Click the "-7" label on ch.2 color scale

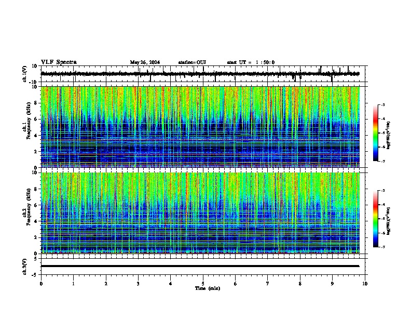pyautogui.click(x=382, y=247)
